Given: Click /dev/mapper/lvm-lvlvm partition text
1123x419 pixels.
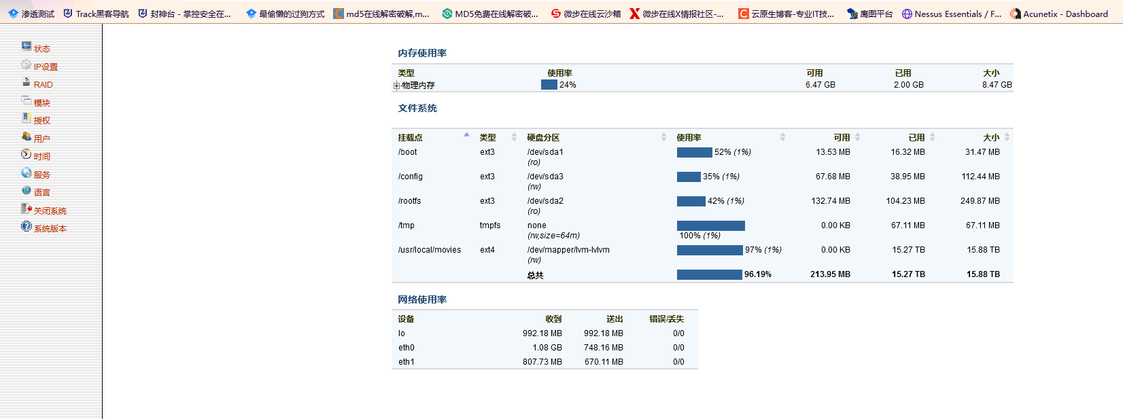Looking at the screenshot, I should [568, 250].
